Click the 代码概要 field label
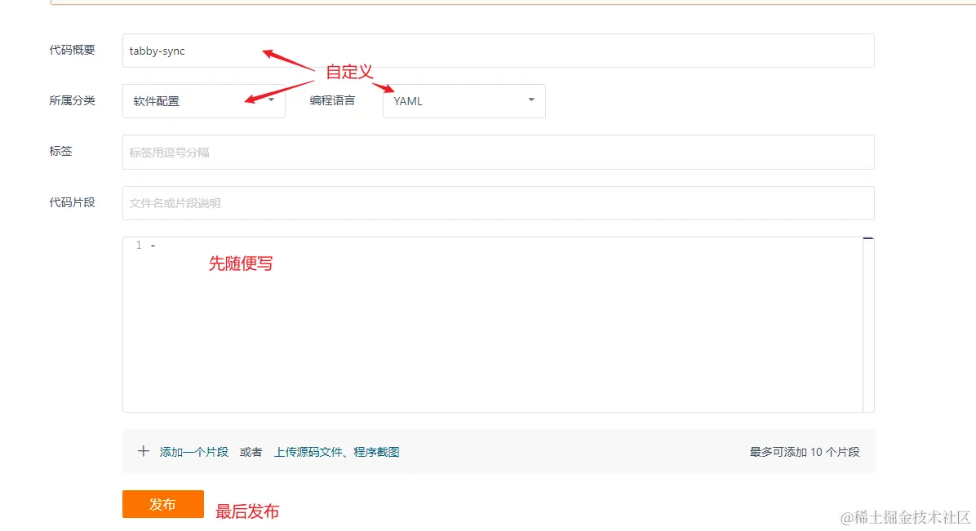This screenshot has width=976, height=531. click(x=72, y=50)
